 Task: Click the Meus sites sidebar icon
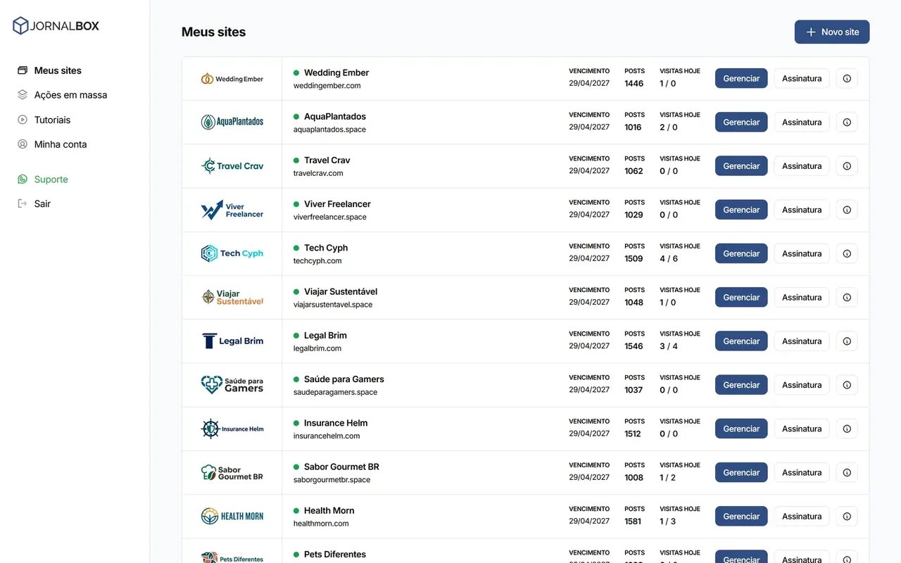[23, 70]
